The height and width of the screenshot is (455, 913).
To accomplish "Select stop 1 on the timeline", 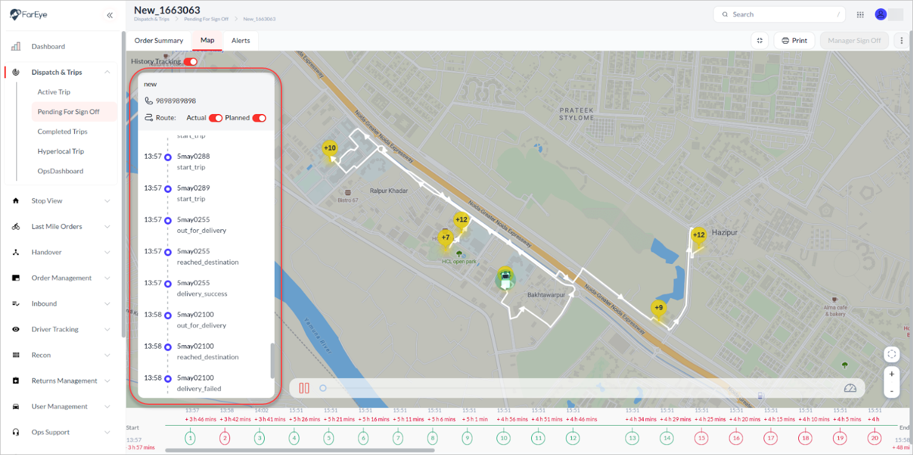I will click(x=190, y=438).
